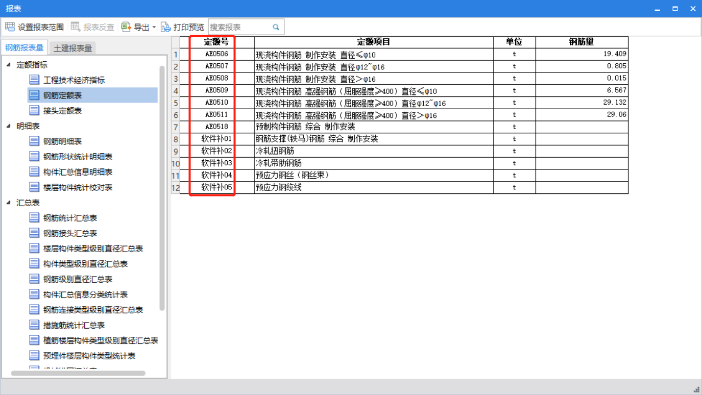Click the 植筋楼层构件类型级别直径汇总表 report icon
This screenshot has width=702, height=395.
click(x=34, y=340)
